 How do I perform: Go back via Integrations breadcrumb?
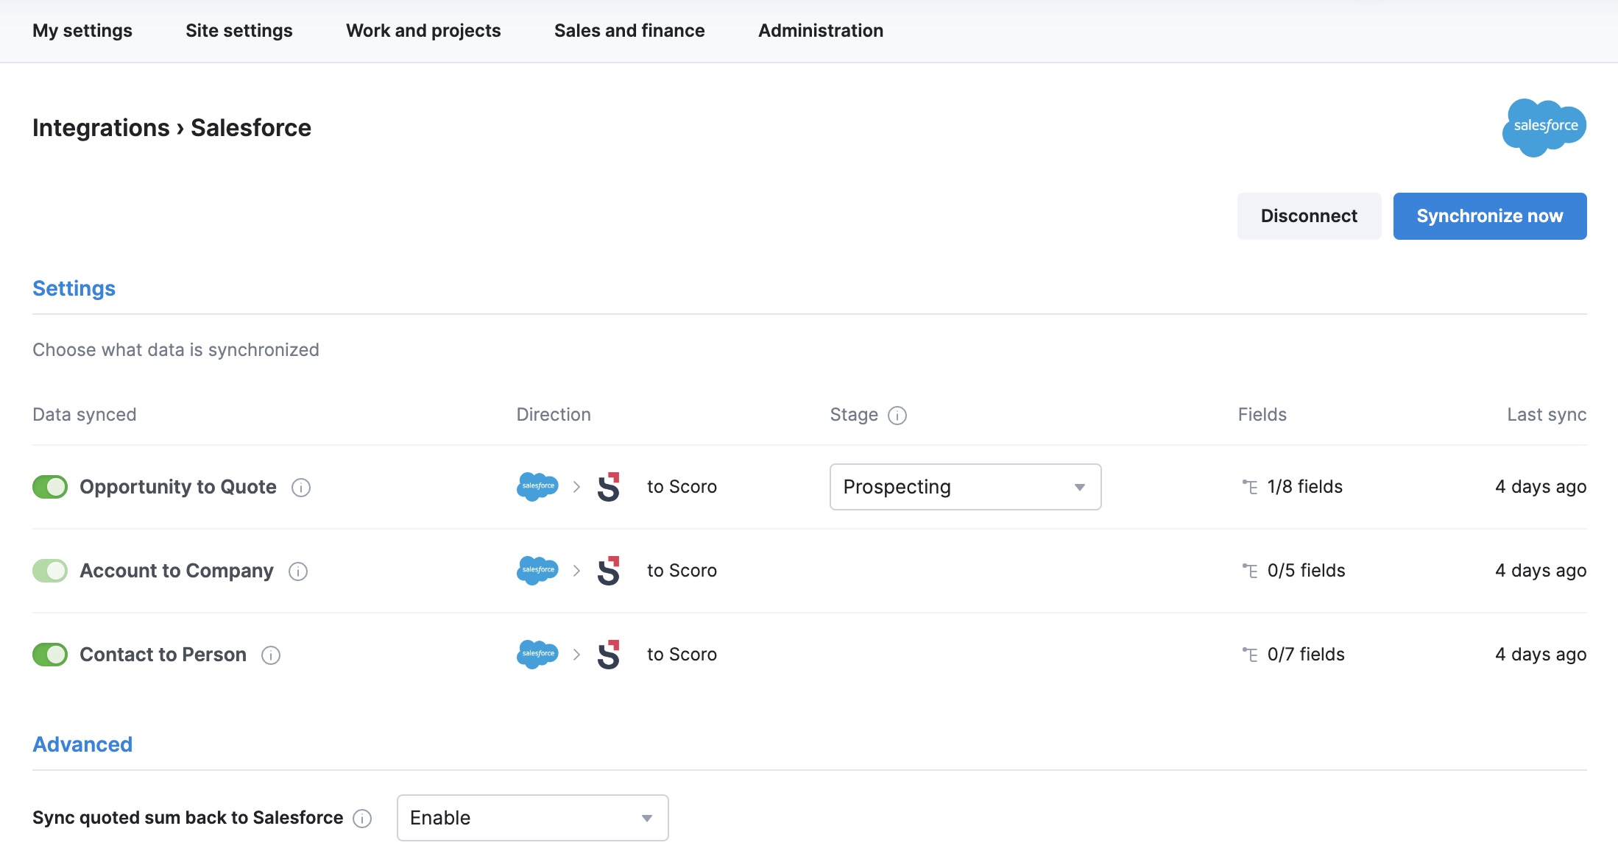click(101, 128)
